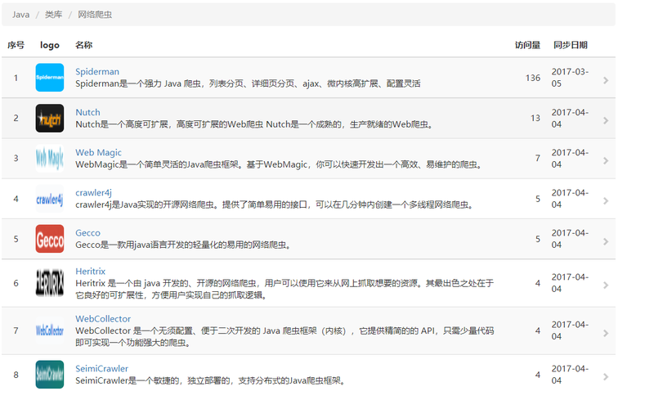Click the 访问量 column header
The height and width of the screenshot is (409, 654).
click(x=527, y=45)
